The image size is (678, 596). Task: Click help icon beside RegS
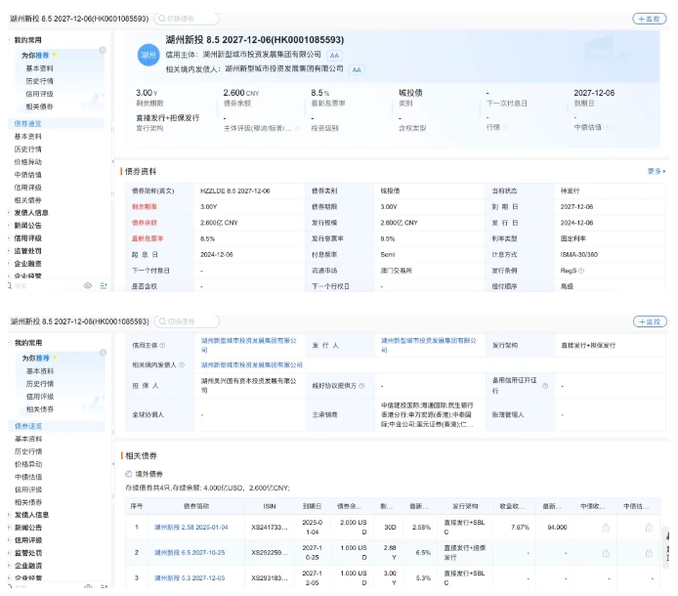point(581,271)
